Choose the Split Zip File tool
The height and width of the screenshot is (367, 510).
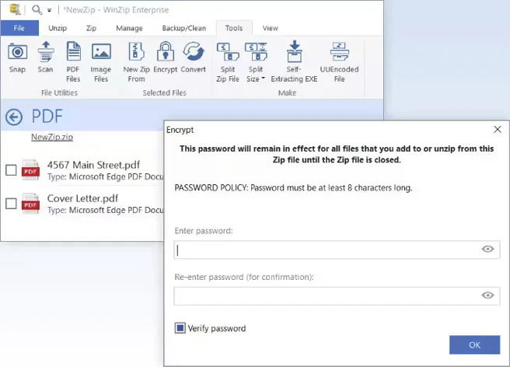click(228, 62)
